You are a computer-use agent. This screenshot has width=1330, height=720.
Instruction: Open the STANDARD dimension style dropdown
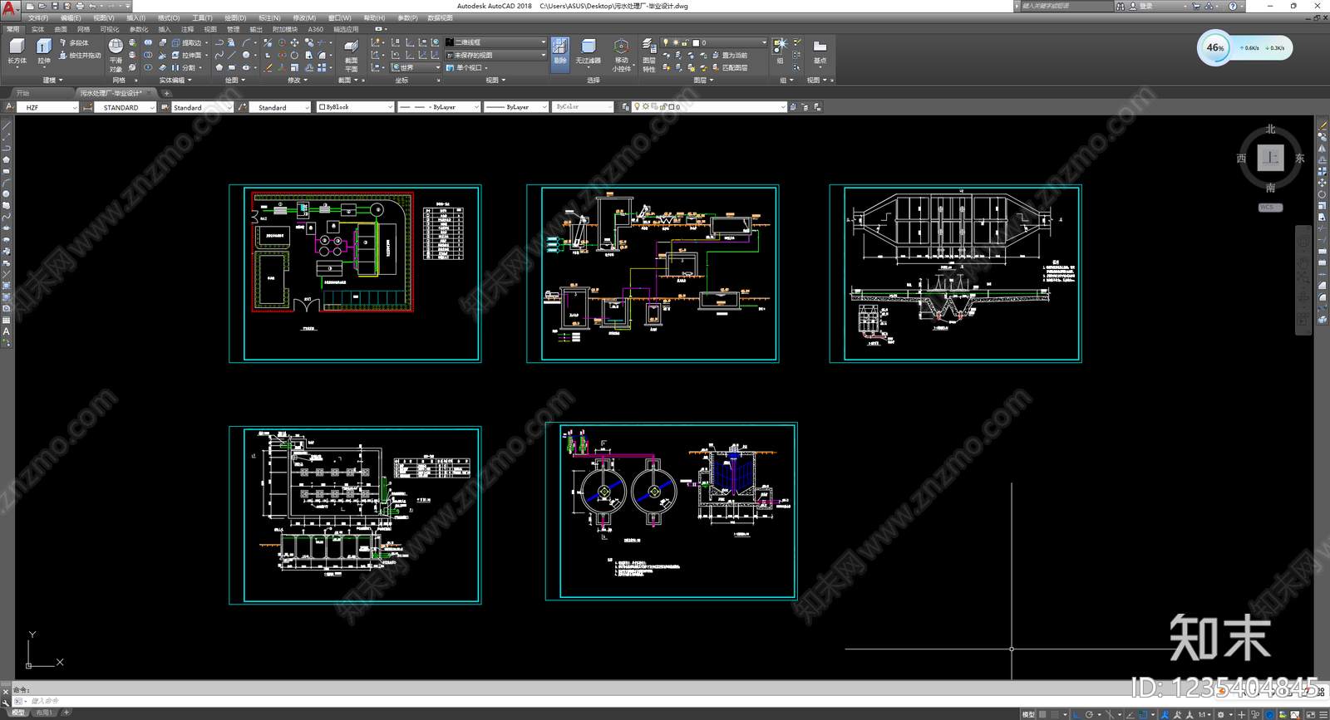pyautogui.click(x=125, y=107)
